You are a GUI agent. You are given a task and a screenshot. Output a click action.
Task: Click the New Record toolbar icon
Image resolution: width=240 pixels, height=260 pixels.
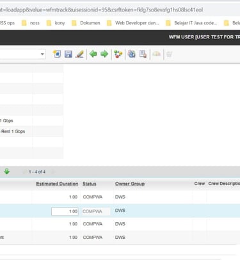coord(57,54)
